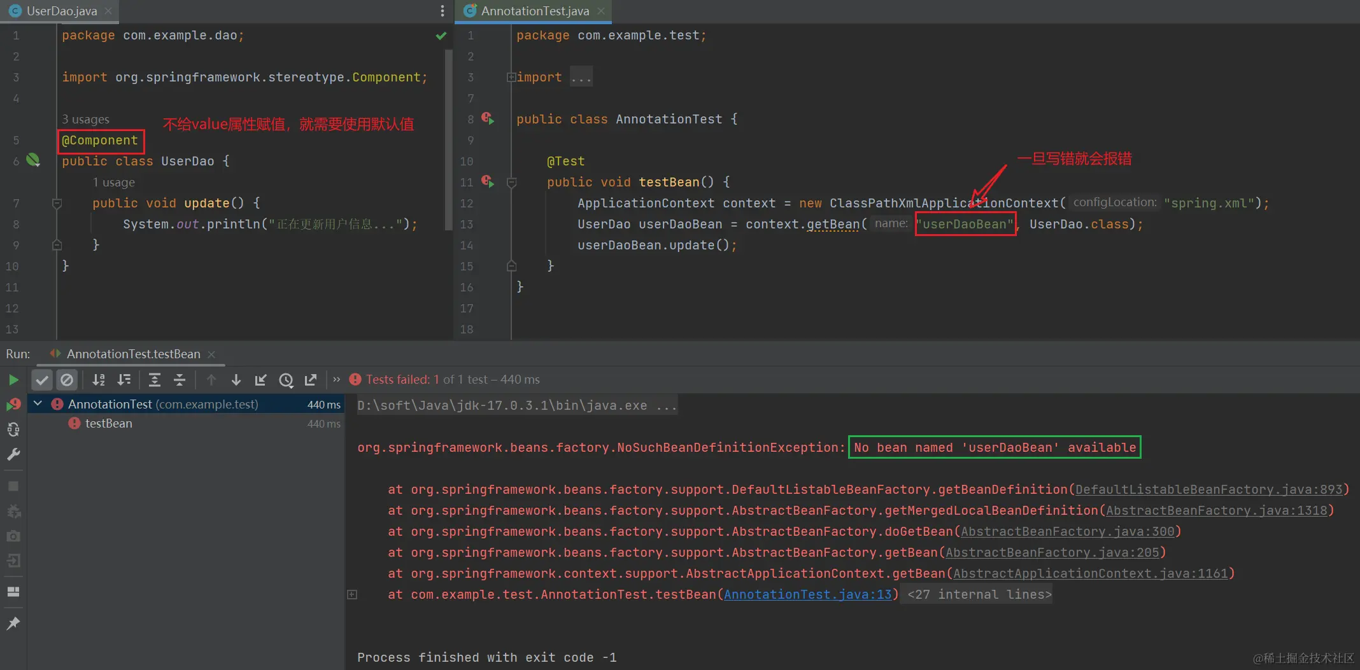Expand the 27 internal lines fold
1360x670 pixels.
click(x=979, y=594)
